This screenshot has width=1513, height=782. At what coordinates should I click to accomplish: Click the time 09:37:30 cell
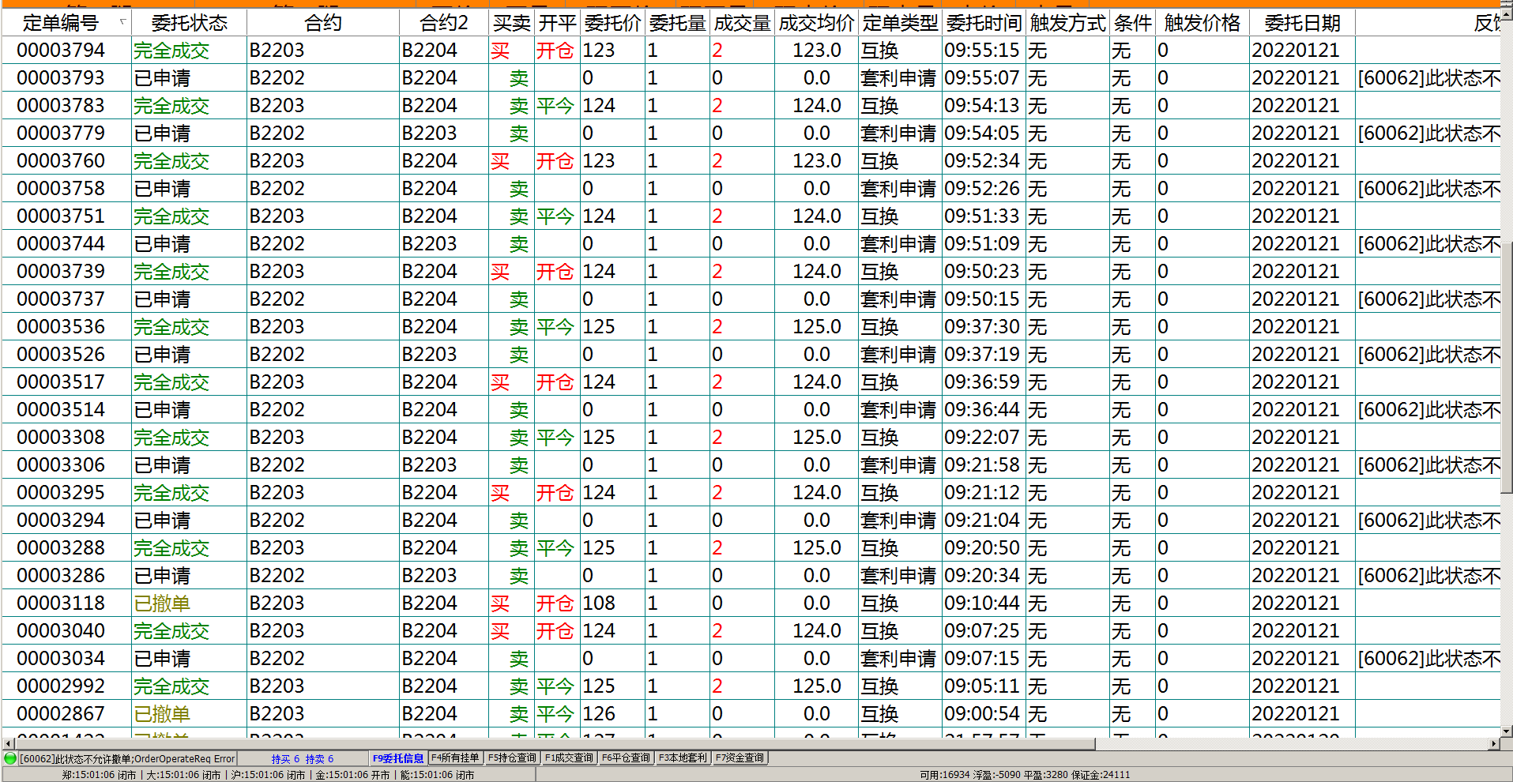[982, 327]
